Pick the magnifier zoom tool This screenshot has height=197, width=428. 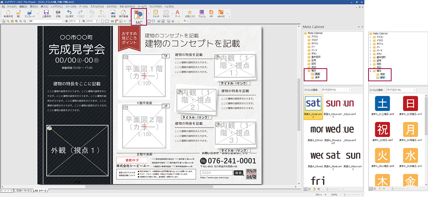tap(8, 21)
